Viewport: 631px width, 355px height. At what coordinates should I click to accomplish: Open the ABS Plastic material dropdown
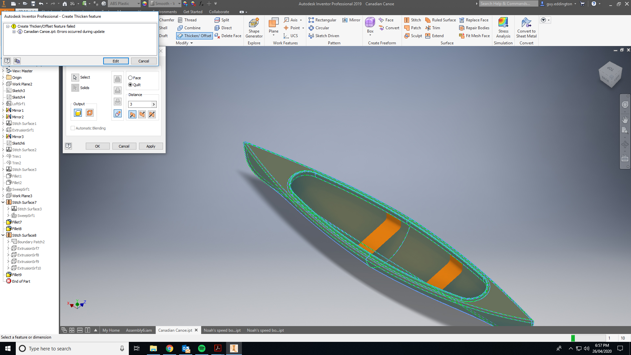pyautogui.click(x=138, y=4)
